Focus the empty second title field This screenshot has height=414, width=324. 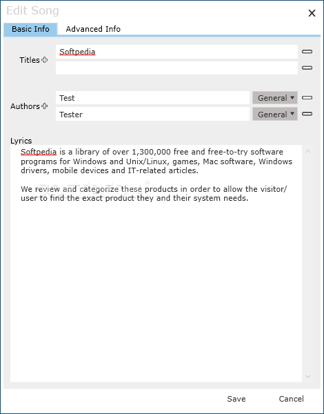tap(176, 68)
